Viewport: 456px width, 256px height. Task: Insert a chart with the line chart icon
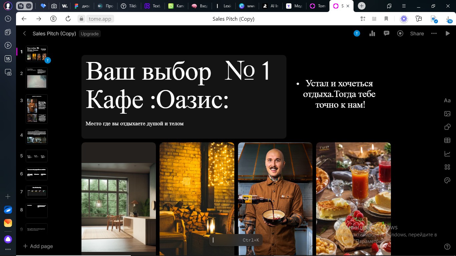[447, 154]
